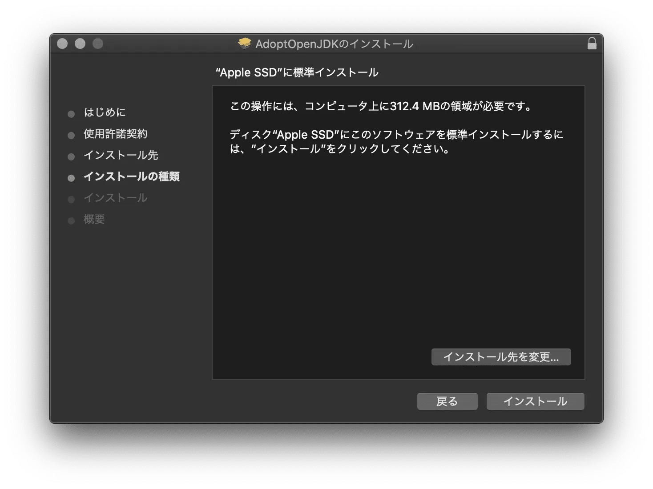Click the dimmed インストール step in sidebar
Image resolution: width=653 pixels, height=489 pixels.
(116, 198)
